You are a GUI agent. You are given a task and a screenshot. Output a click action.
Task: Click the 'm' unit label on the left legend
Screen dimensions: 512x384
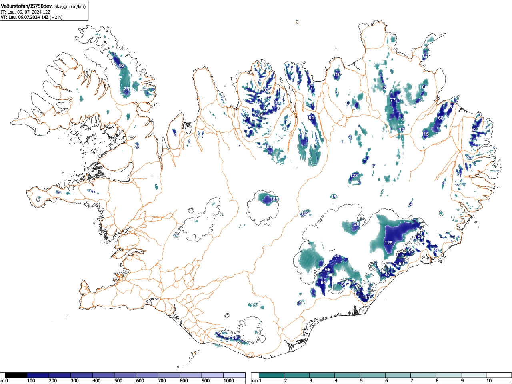3,381
